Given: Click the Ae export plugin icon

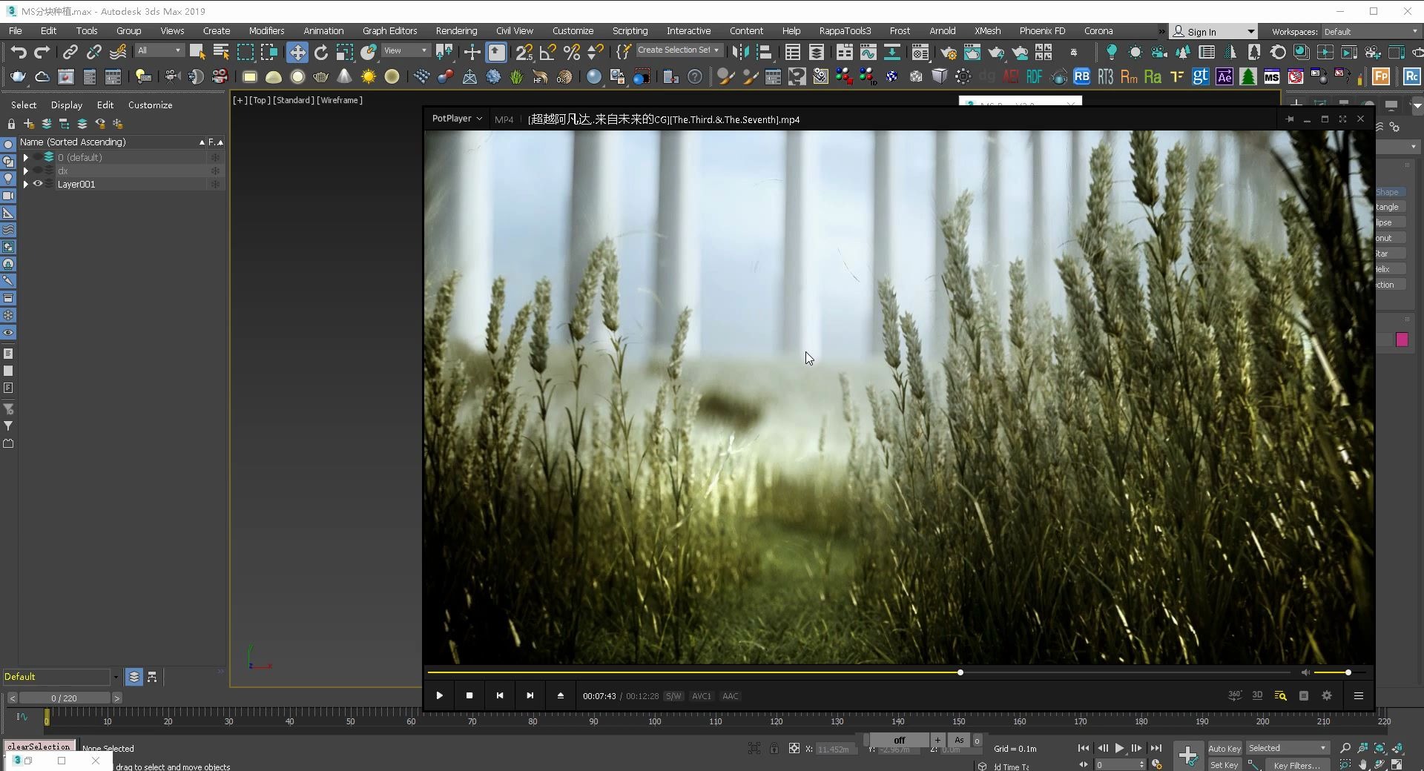Looking at the screenshot, I should (x=1224, y=76).
